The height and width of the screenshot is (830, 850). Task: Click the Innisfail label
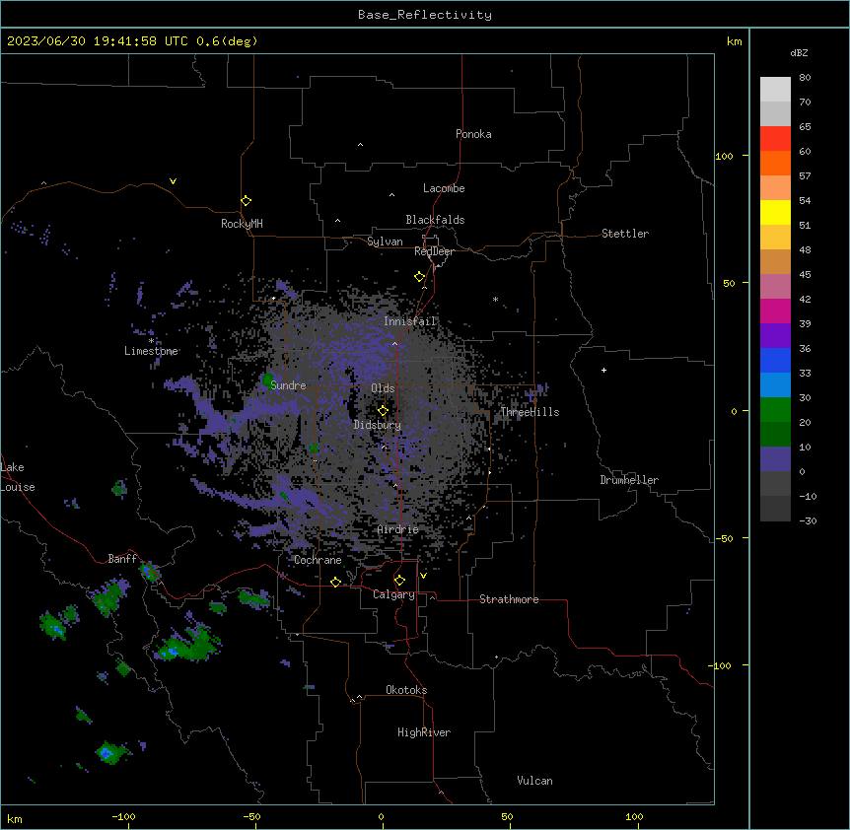tap(410, 321)
